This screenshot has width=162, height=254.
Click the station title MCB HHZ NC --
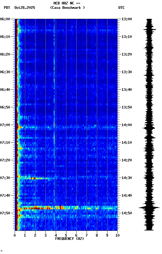(x=67, y=3)
